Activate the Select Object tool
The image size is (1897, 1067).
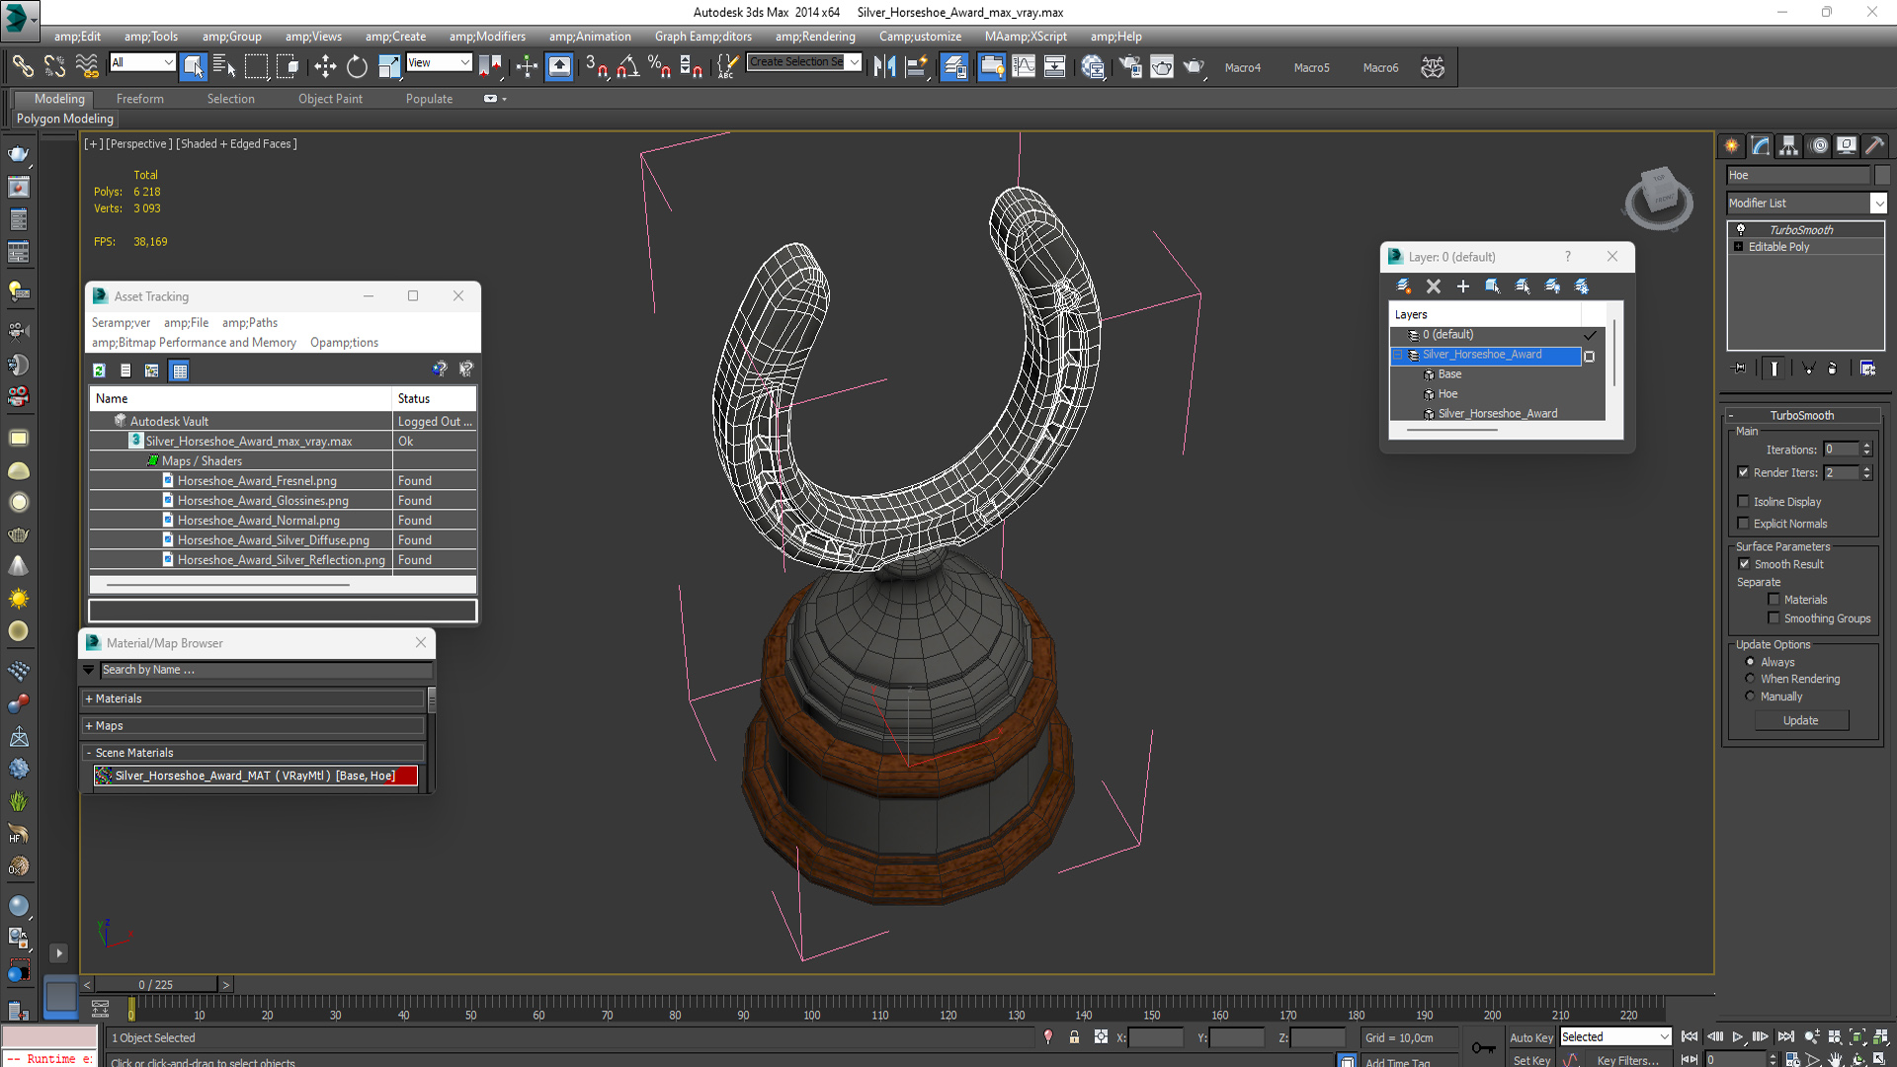point(194,66)
